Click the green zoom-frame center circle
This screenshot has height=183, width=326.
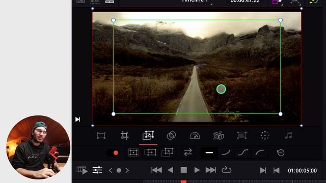click(x=221, y=89)
